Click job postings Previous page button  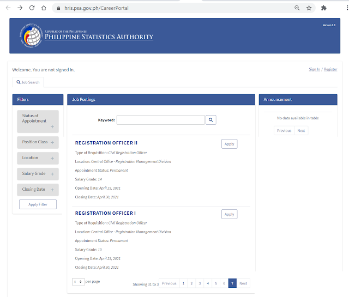click(x=169, y=283)
